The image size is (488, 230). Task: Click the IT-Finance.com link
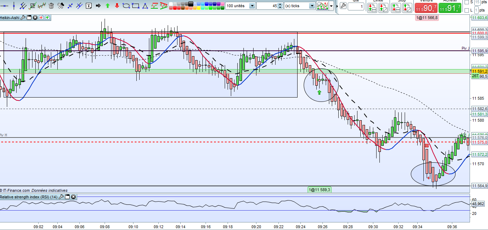(17, 190)
